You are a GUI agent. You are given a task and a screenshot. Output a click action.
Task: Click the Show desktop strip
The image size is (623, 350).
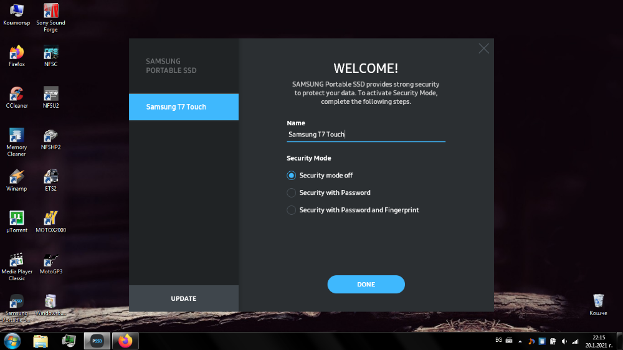coord(619,341)
